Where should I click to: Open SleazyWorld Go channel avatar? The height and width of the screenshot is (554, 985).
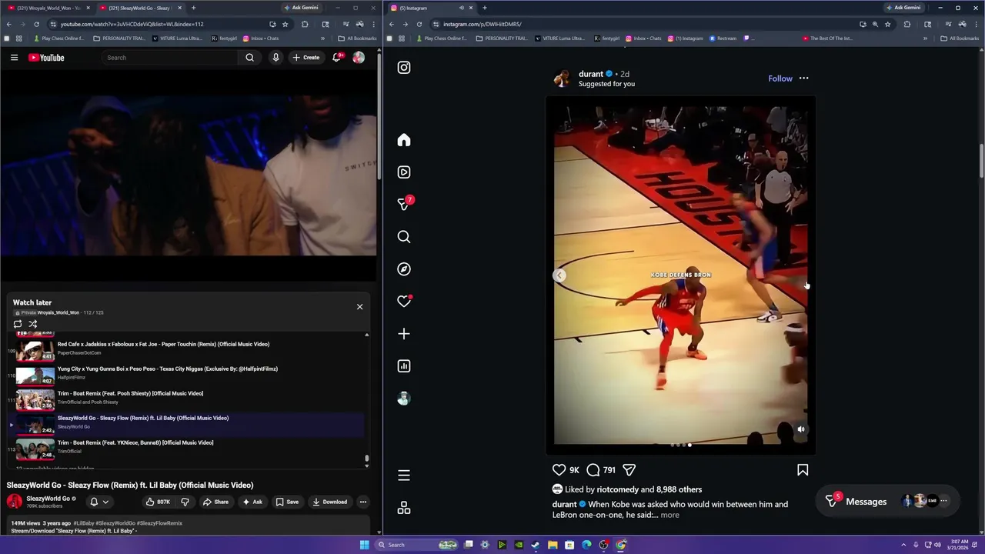[x=15, y=502]
